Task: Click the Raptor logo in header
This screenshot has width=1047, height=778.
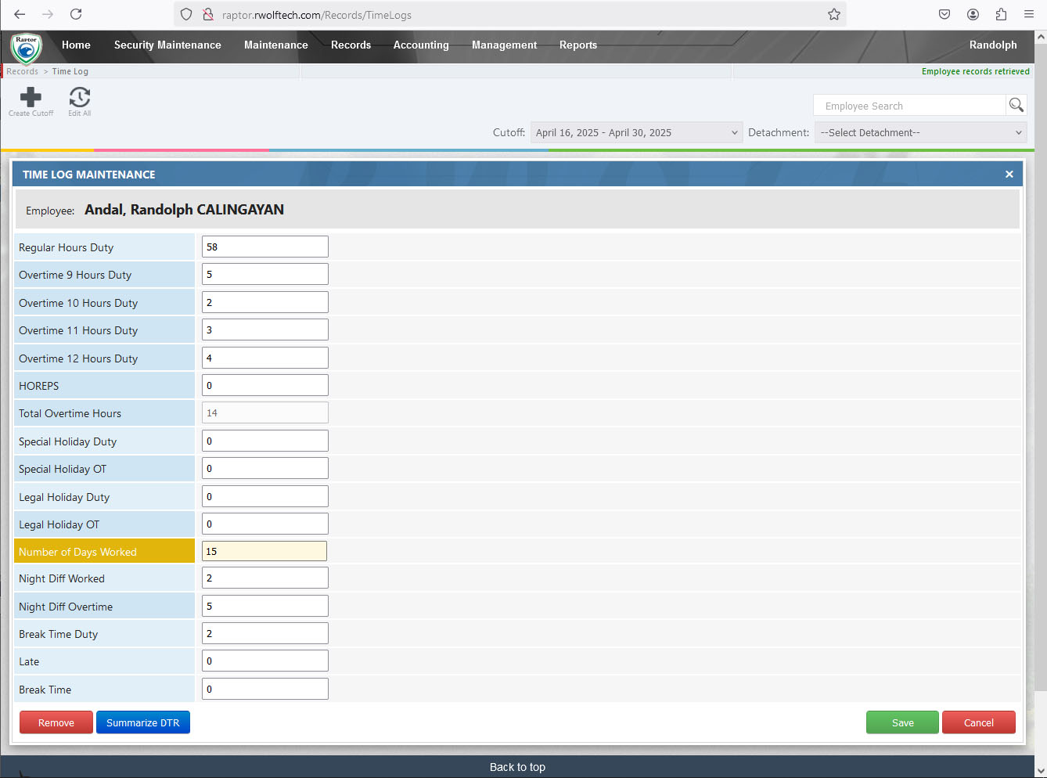Action: click(26, 47)
